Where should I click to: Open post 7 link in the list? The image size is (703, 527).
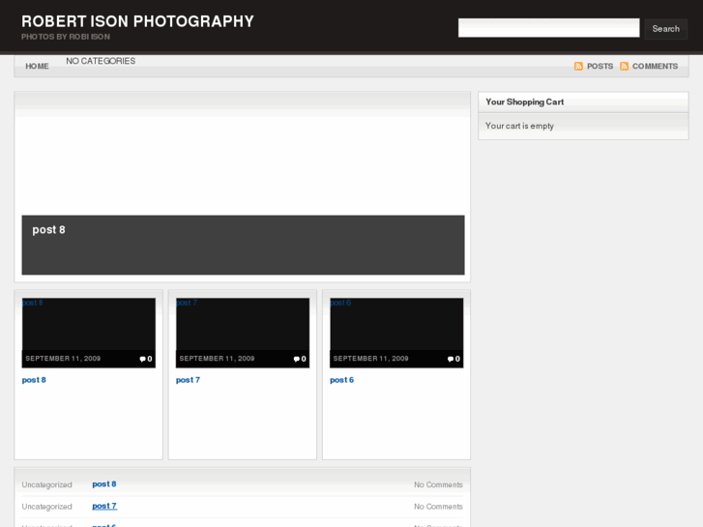coord(104,506)
